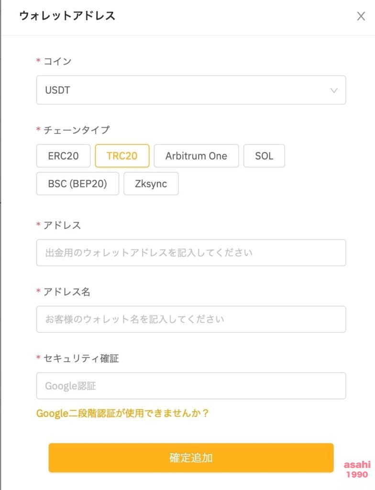Select the ERC20 chain type
Screen dimensions: 375x490
[x=64, y=156]
